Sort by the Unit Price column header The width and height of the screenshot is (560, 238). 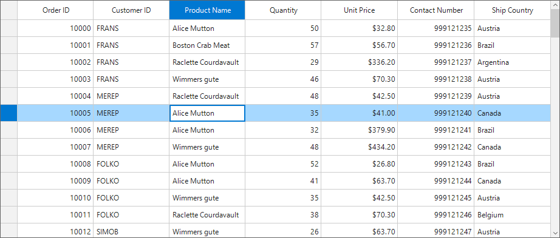pyautogui.click(x=360, y=10)
